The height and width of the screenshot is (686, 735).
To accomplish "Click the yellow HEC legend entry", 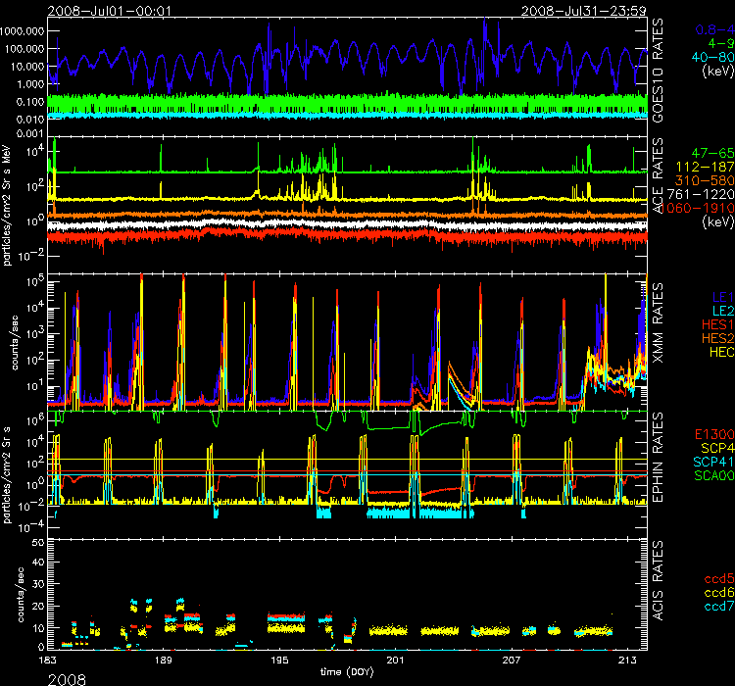I will pos(716,350).
